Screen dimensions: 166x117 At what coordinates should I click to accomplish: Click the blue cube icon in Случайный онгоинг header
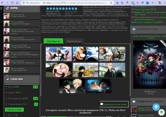point(134,29)
